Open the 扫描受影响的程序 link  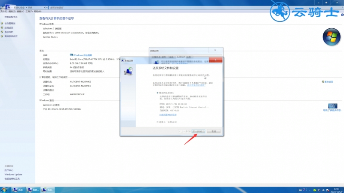(x=168, y=115)
